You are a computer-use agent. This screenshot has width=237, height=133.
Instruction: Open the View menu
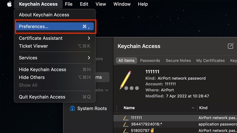pyautogui.click(x=101, y=4)
